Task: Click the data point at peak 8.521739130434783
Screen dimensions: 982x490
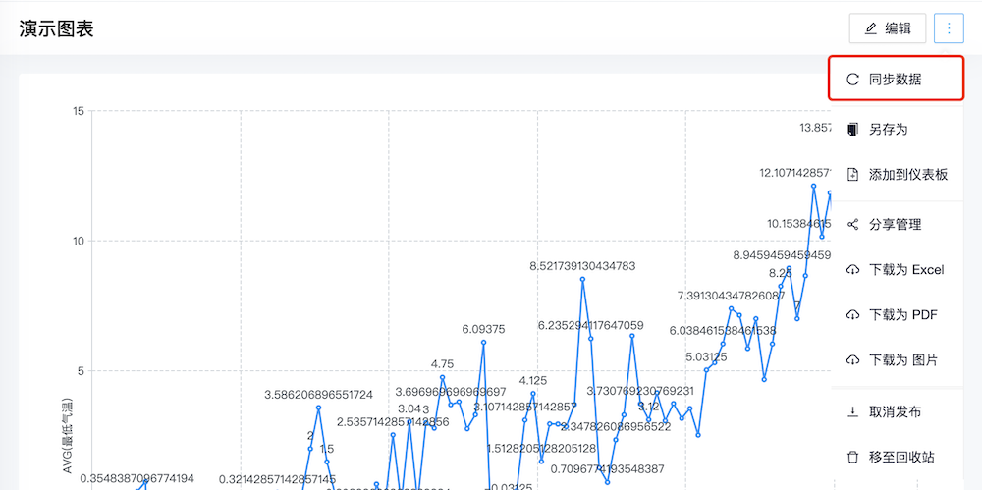Action: click(x=582, y=279)
